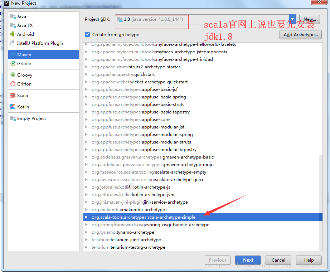
Task: Click the Java FX folder icon
Action: [x=13, y=25]
